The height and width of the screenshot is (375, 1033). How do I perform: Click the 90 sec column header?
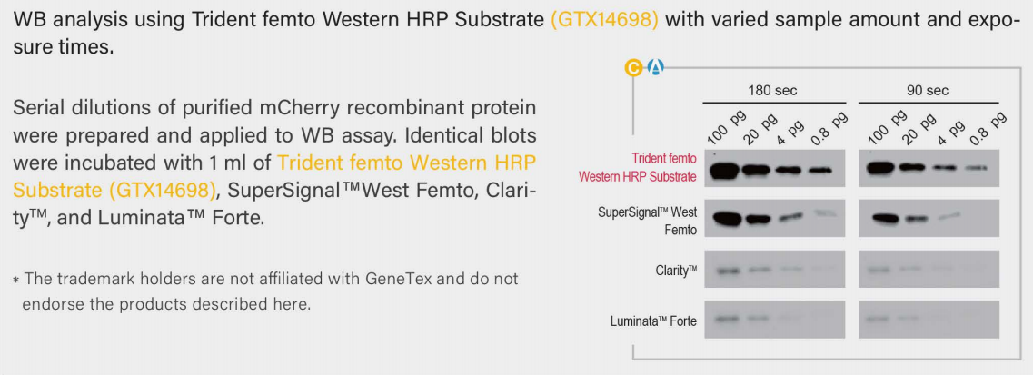tap(927, 90)
